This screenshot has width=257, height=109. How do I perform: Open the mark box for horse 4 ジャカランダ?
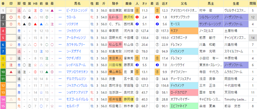click(11, 31)
